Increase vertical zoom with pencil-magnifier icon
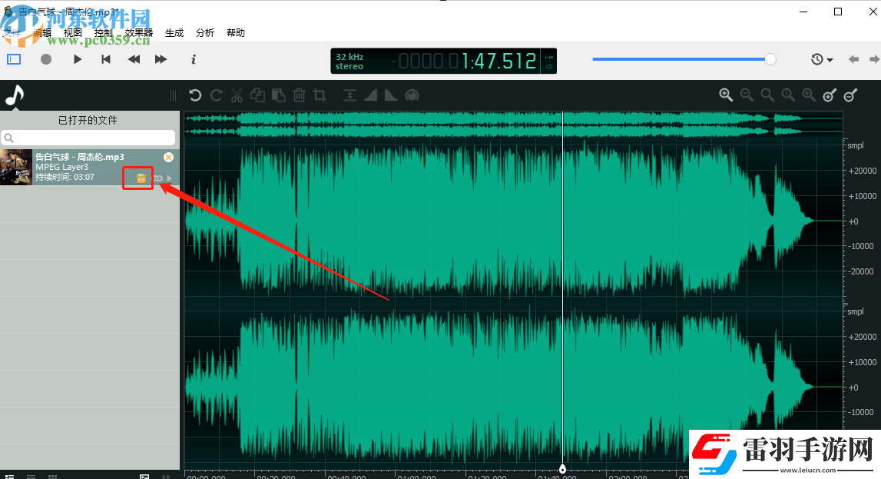Screen dimensions: 881x479 pos(829,95)
